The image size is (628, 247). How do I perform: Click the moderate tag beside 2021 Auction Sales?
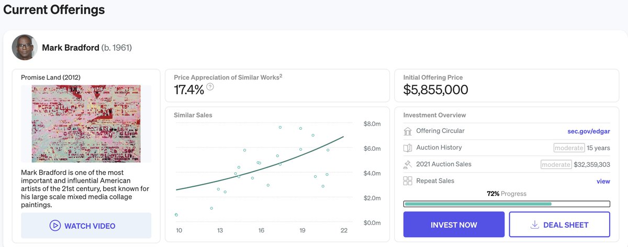(x=556, y=165)
